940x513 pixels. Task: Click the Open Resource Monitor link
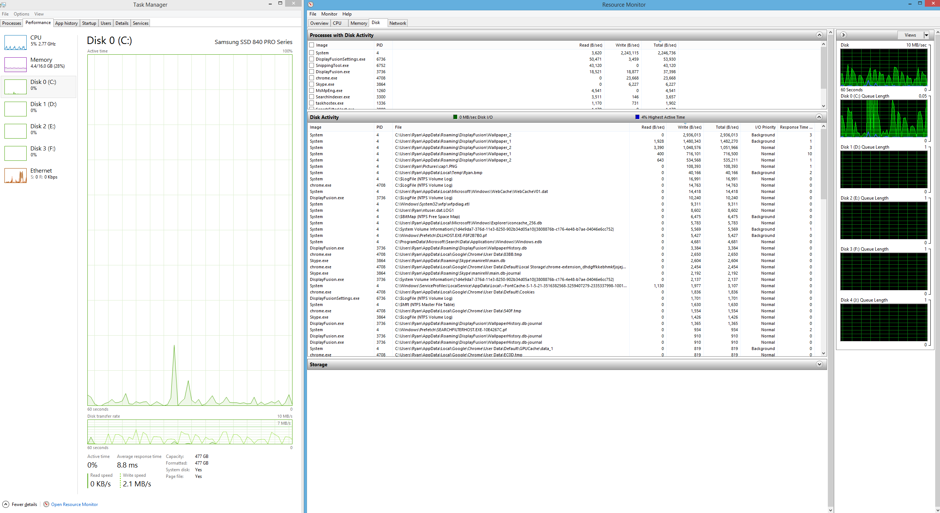pos(74,504)
